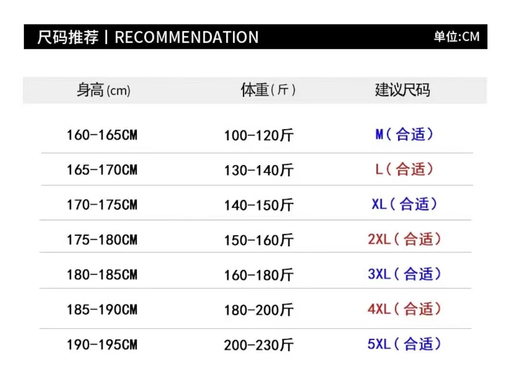Viewport: 518px width, 380px height.
Task: Click the 单位:CM label in header
Action: tap(456, 36)
